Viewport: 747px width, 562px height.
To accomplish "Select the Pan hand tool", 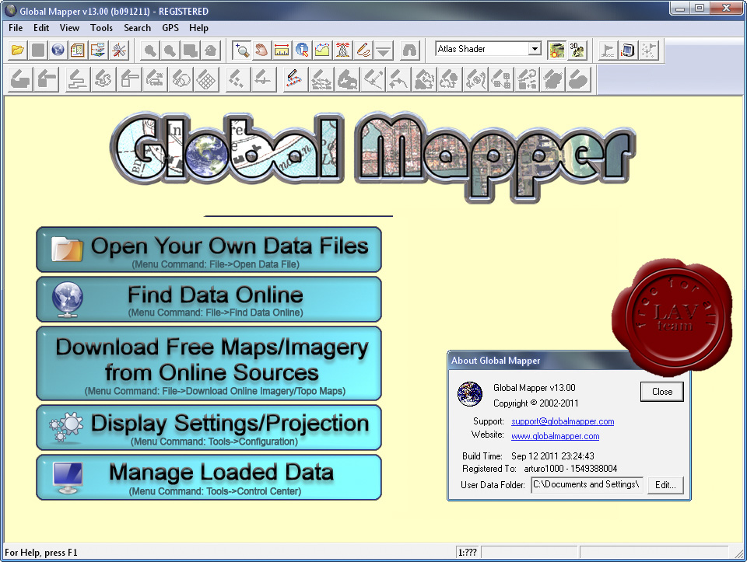I will [x=262, y=51].
